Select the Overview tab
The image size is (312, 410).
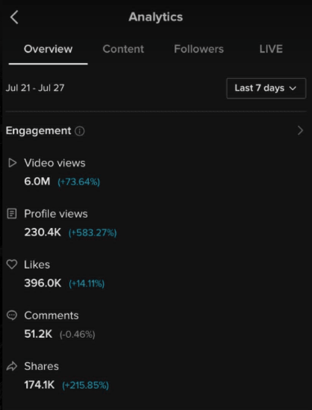(48, 49)
